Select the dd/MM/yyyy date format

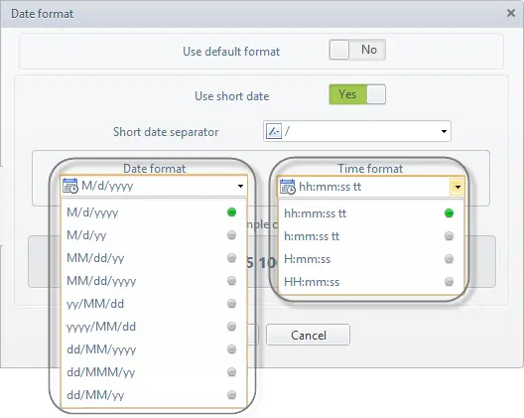(154, 349)
